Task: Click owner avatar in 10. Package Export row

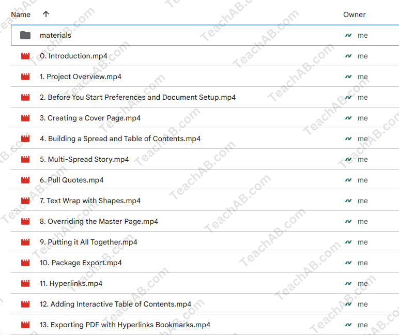Action: (x=348, y=263)
